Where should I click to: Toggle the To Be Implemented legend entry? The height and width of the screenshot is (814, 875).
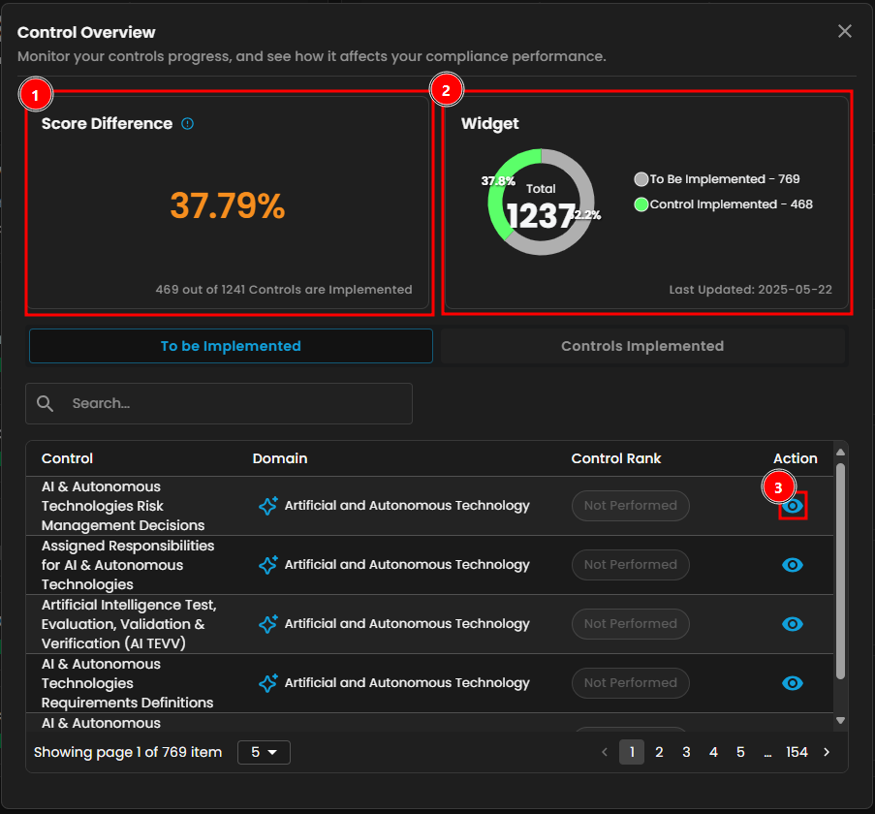pyautogui.click(x=717, y=179)
